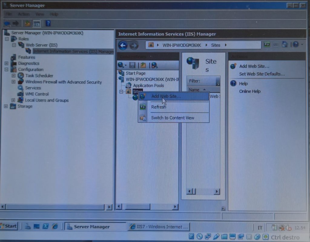The height and width of the screenshot is (242, 310).
Task: Open the IIS Manager help icon near address bar
Action: pyautogui.click(x=295, y=45)
